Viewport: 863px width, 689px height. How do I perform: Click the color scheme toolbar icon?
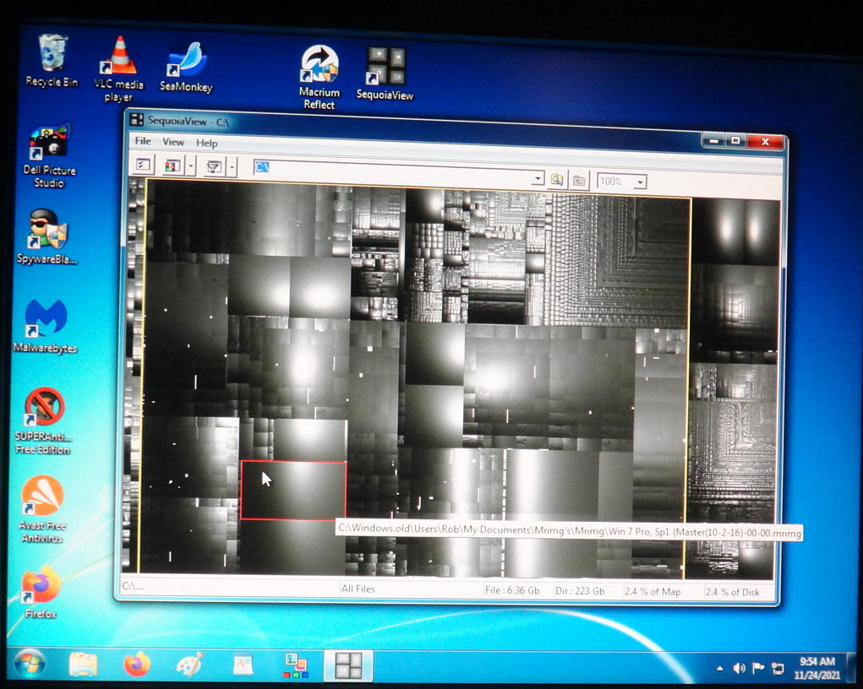pos(172,165)
